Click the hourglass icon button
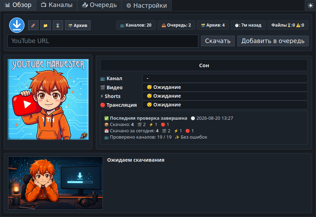The height and width of the screenshot is (217, 316). point(58,25)
